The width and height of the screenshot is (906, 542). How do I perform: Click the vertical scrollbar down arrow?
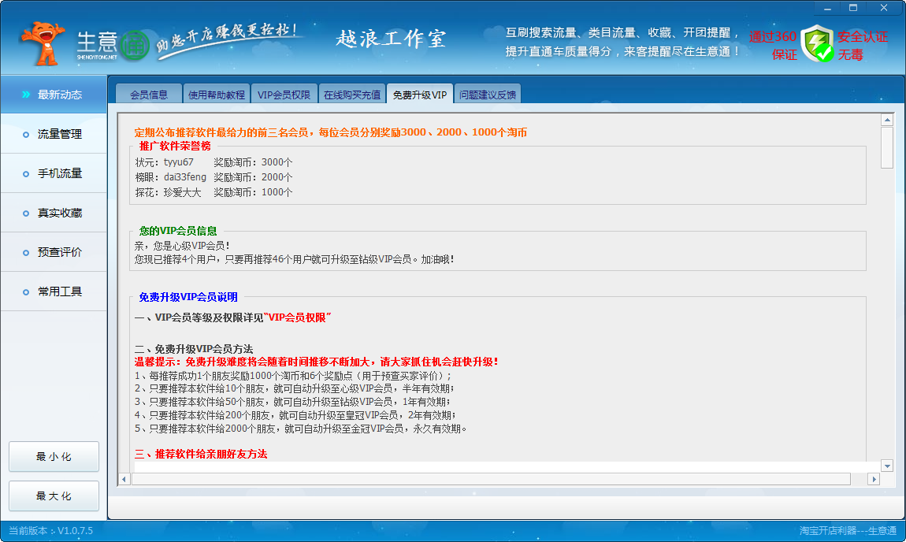pos(886,466)
